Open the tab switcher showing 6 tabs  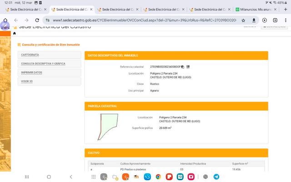pos(275,20)
